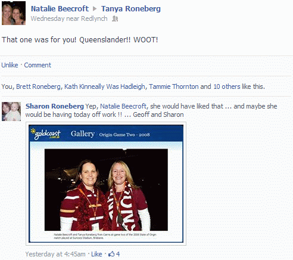
Task: Open Sharon Roneberg's commenter avatar
Action: point(11,112)
